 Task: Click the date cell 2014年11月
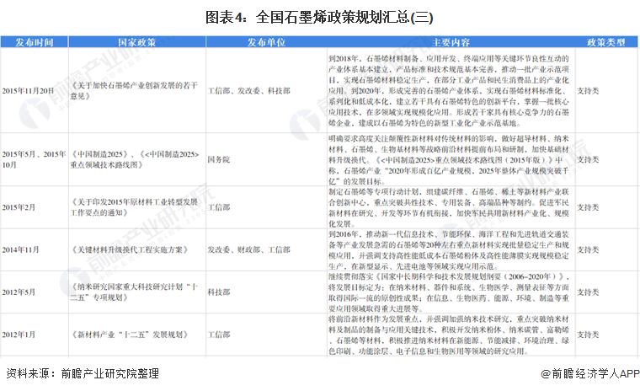coord(20,249)
